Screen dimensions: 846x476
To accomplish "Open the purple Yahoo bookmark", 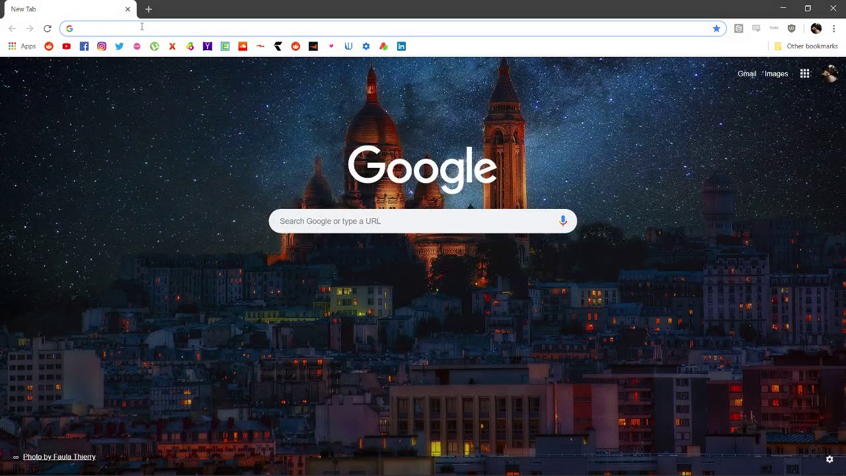I will (x=208, y=46).
